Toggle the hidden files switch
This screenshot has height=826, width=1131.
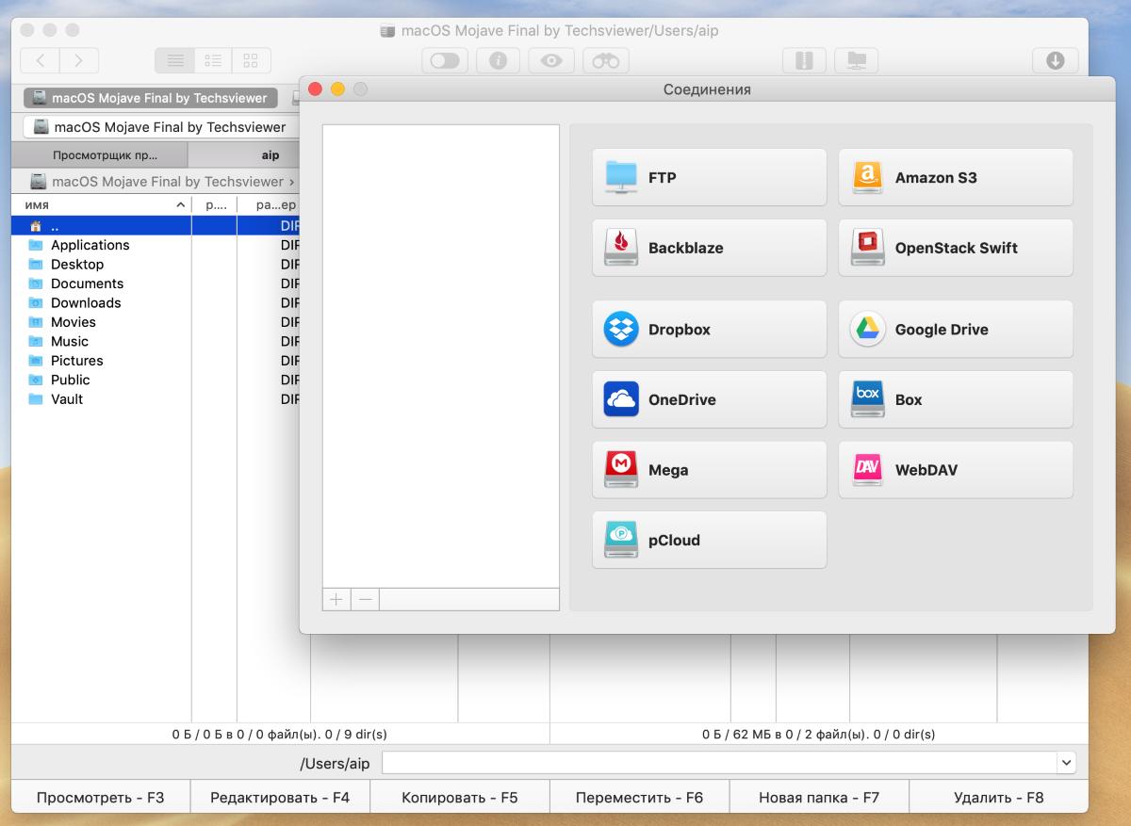coord(444,60)
